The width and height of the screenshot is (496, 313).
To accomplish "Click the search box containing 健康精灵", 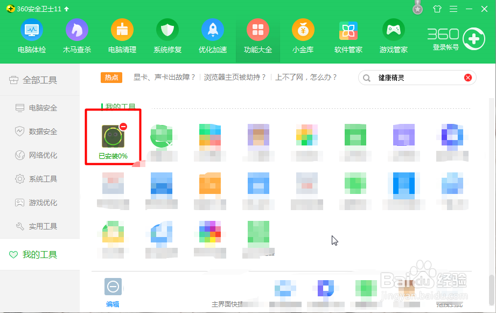I will tap(417, 78).
